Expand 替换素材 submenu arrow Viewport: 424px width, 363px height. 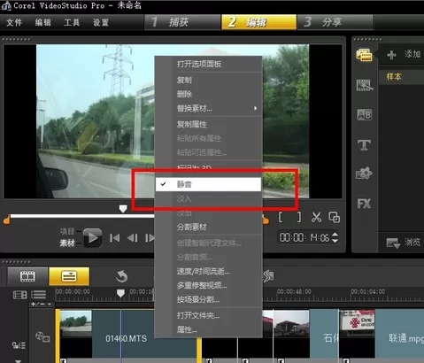click(x=255, y=108)
